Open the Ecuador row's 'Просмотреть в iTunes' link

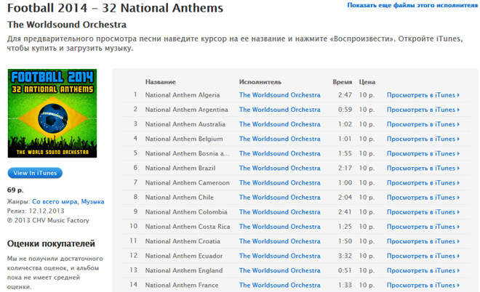pyautogui.click(x=423, y=256)
